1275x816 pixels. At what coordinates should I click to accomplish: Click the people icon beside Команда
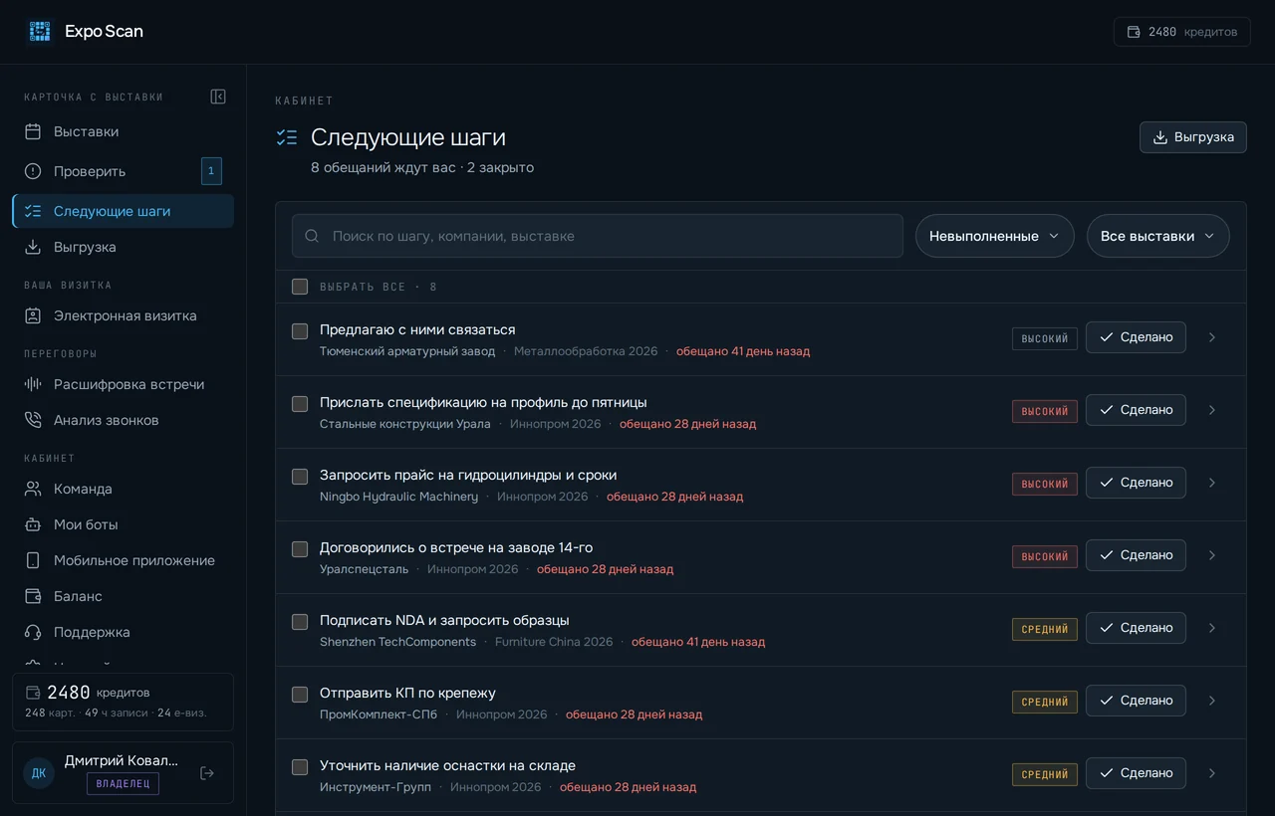pos(33,489)
